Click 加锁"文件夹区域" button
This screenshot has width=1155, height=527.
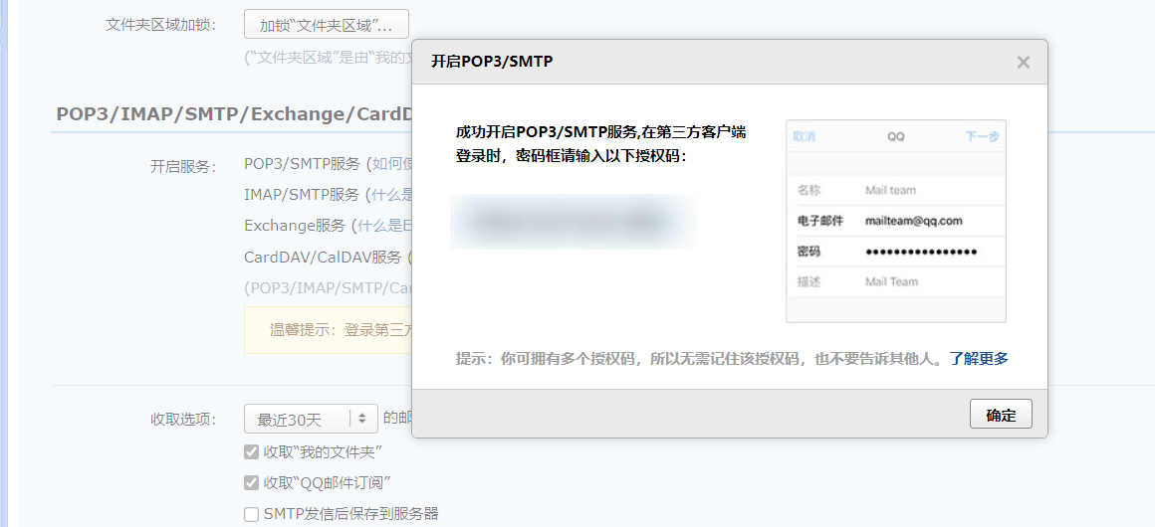point(326,24)
